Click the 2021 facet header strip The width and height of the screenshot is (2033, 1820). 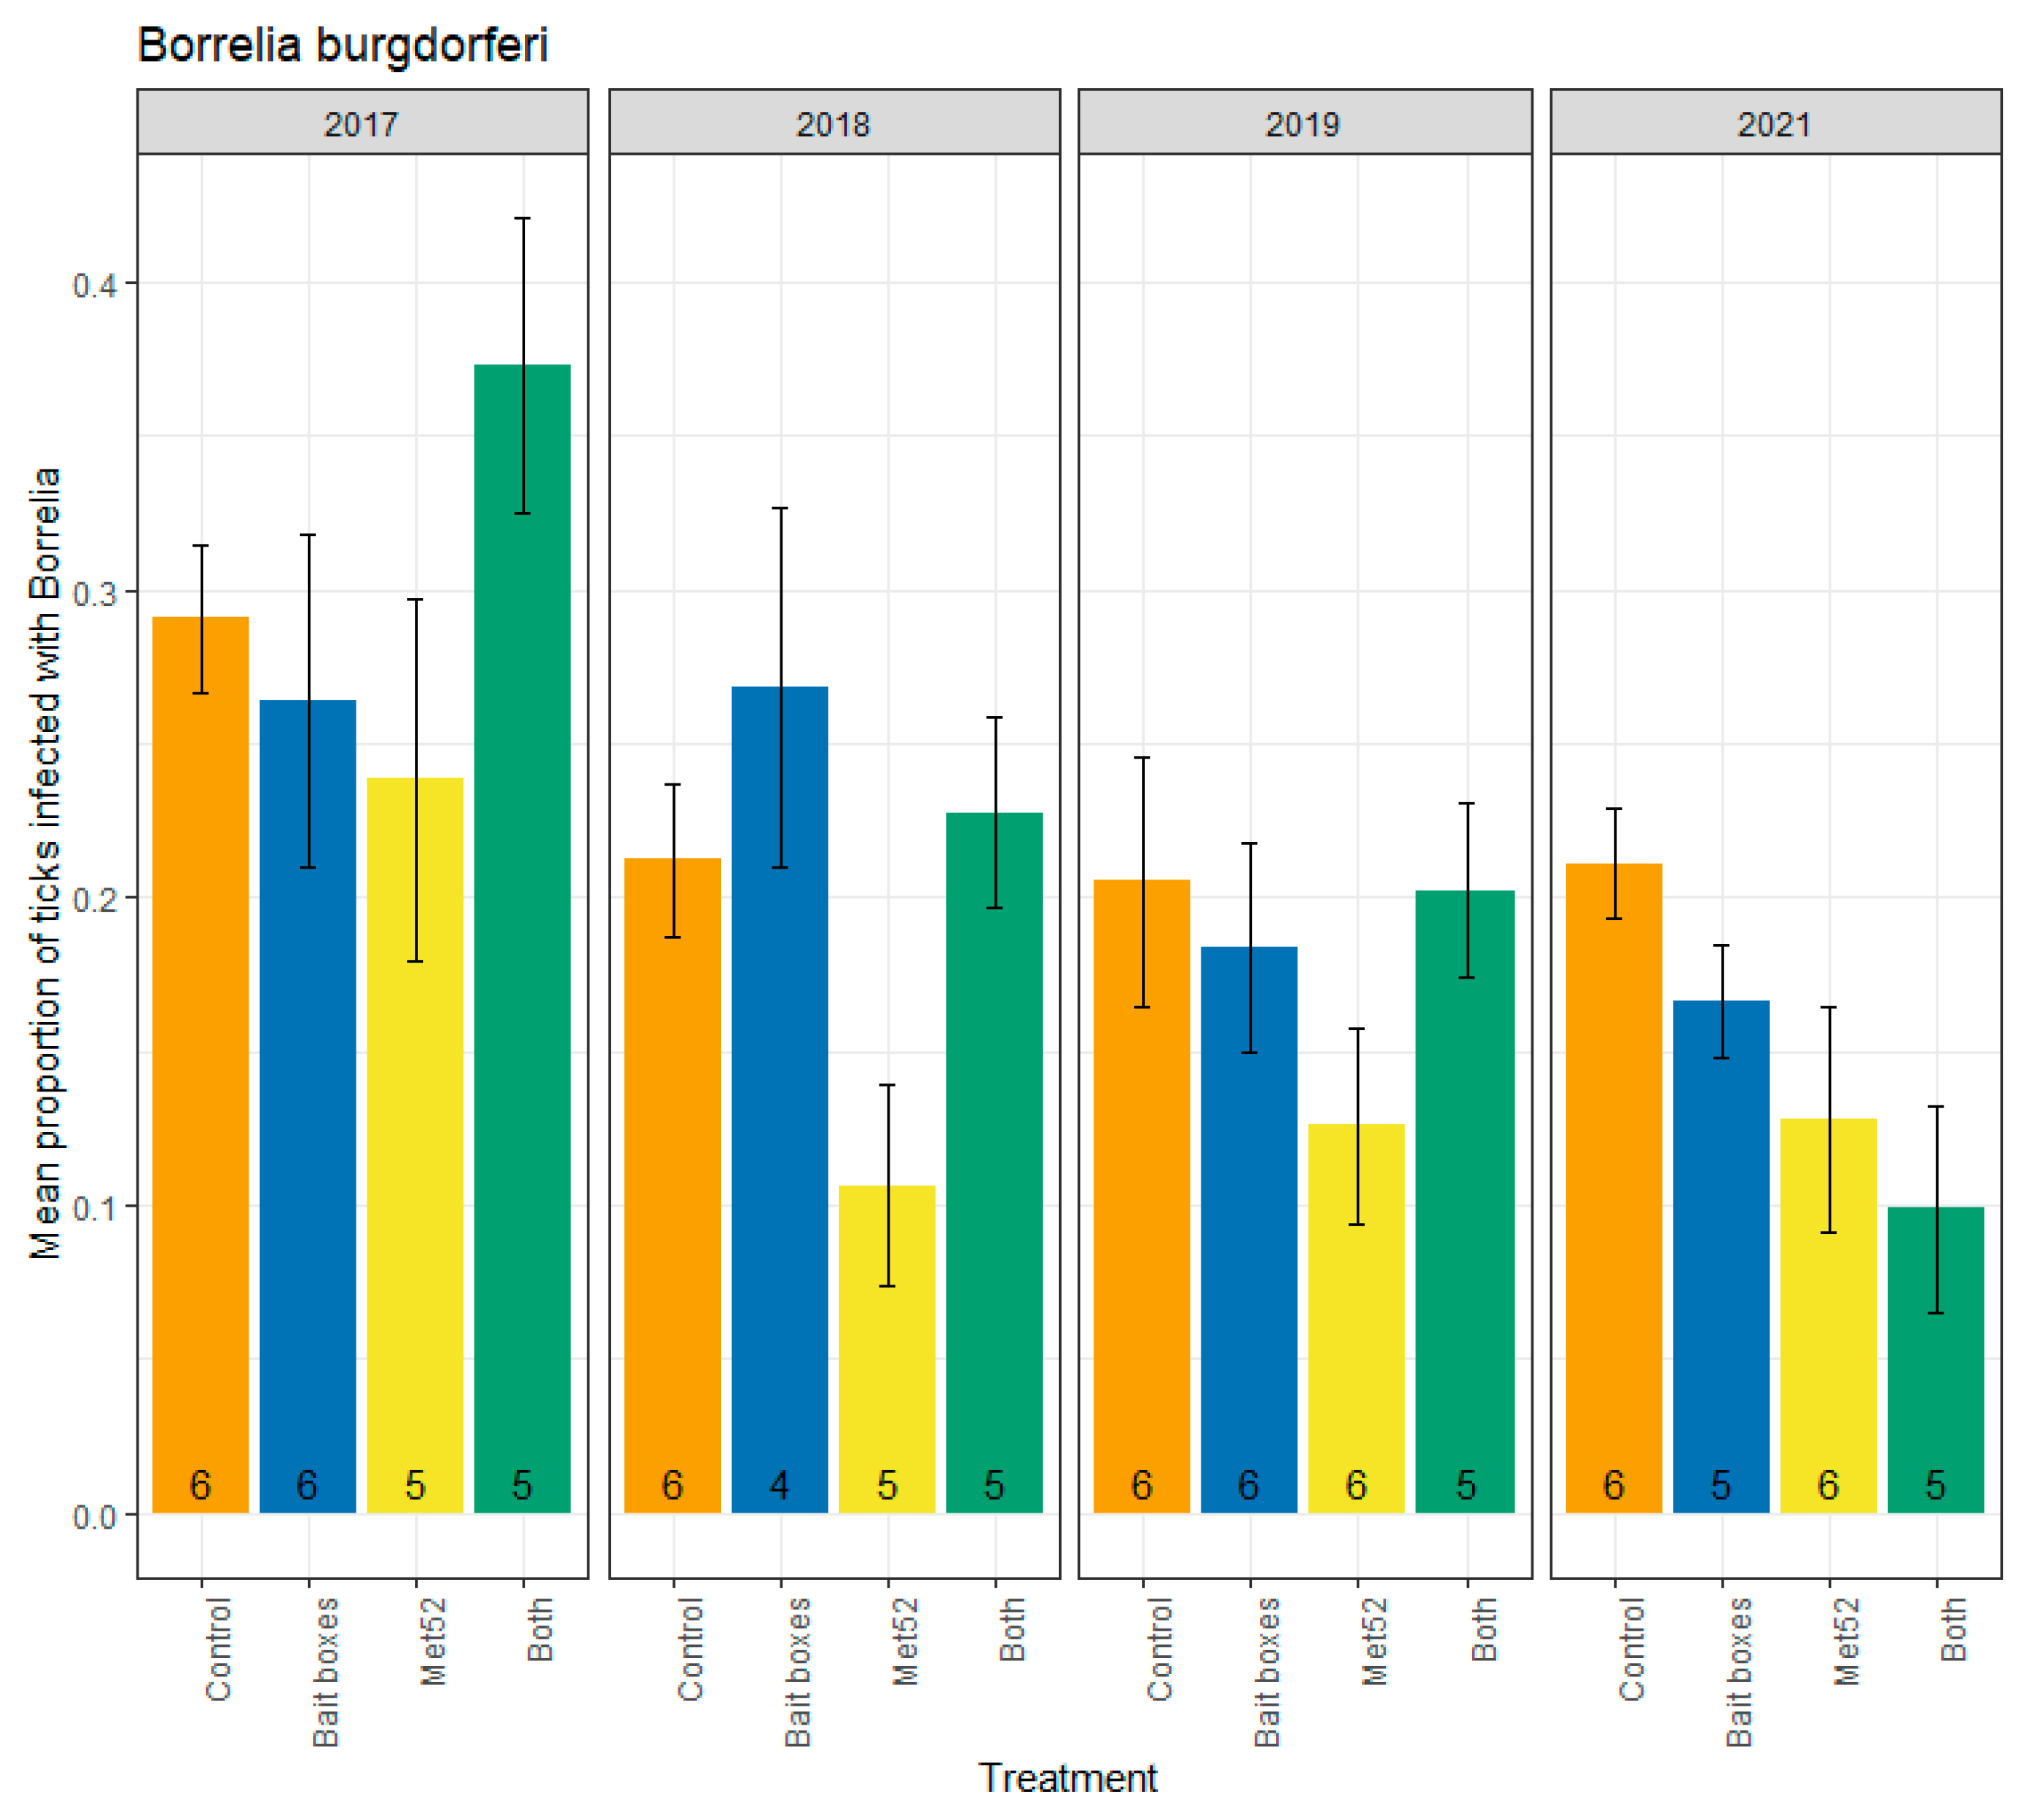[x=1775, y=123]
